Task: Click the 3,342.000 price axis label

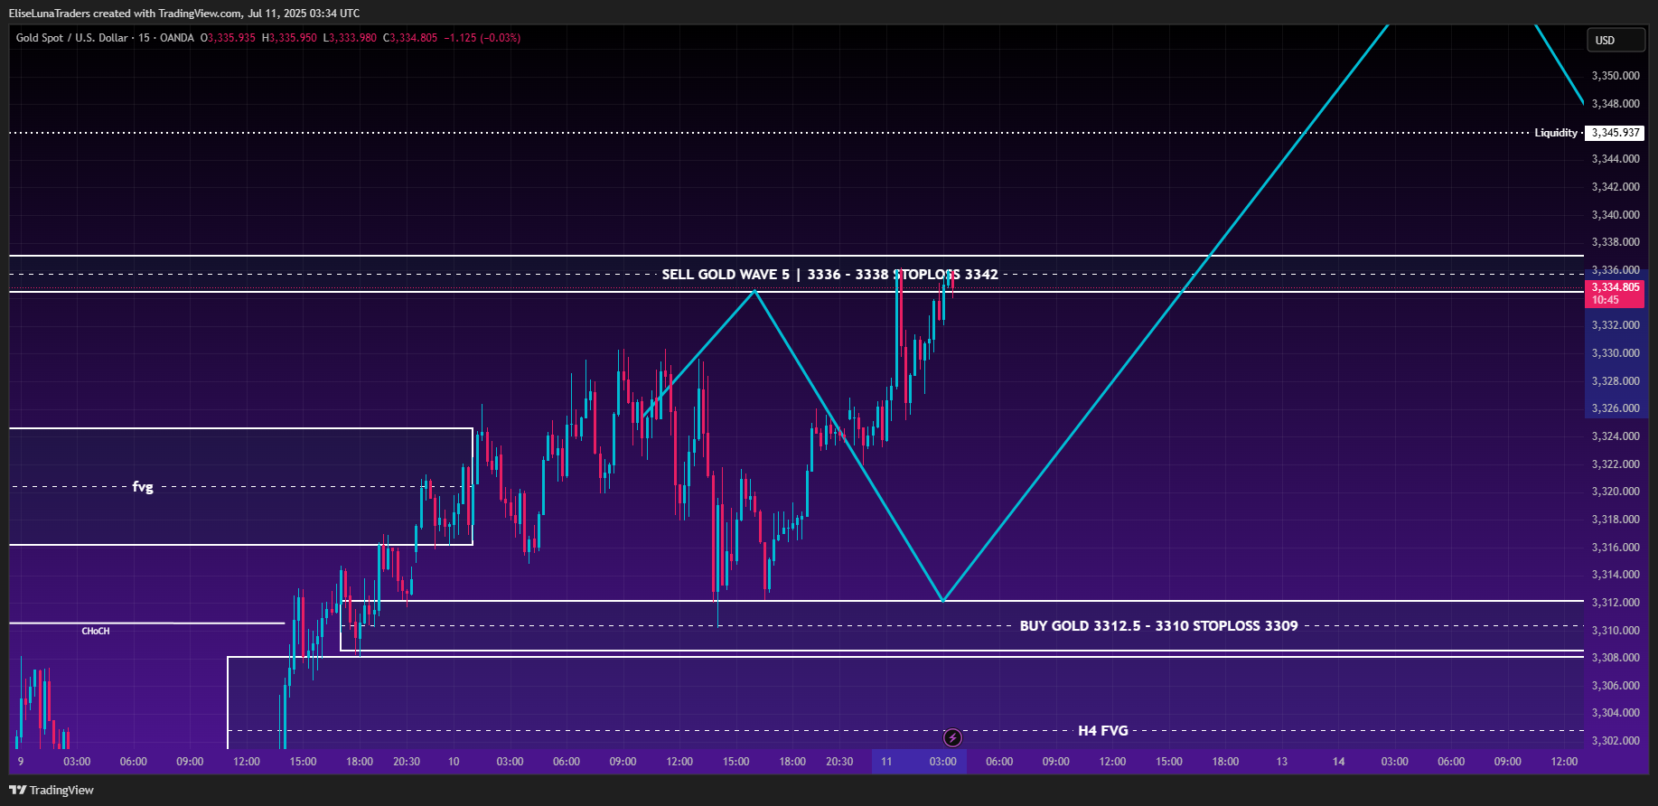Action: (x=1616, y=187)
